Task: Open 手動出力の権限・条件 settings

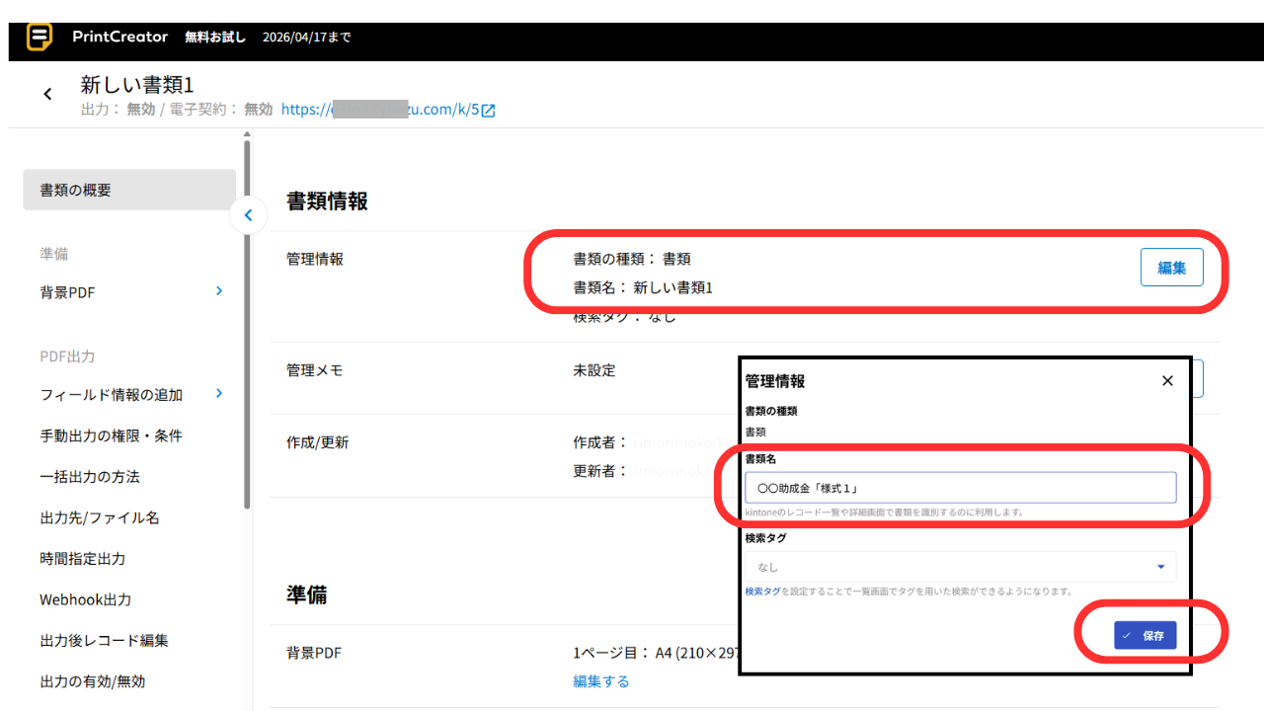Action: (113, 435)
